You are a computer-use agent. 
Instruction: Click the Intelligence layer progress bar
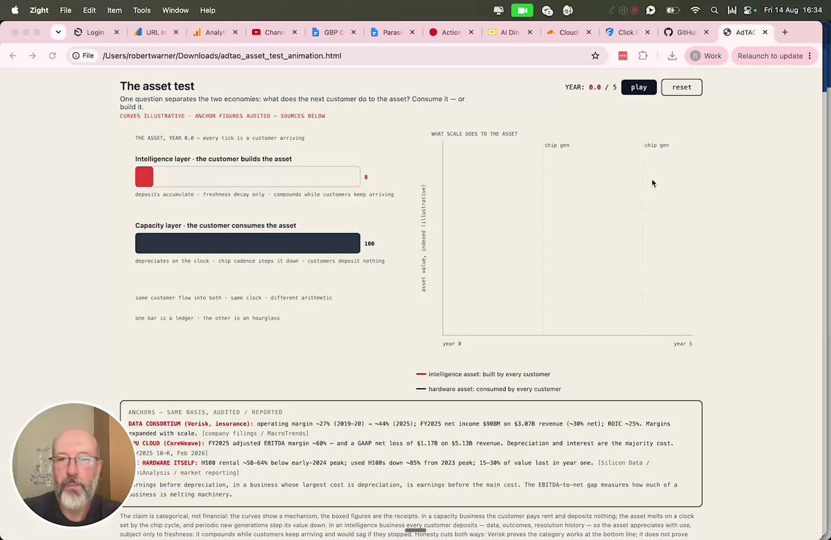coord(247,177)
